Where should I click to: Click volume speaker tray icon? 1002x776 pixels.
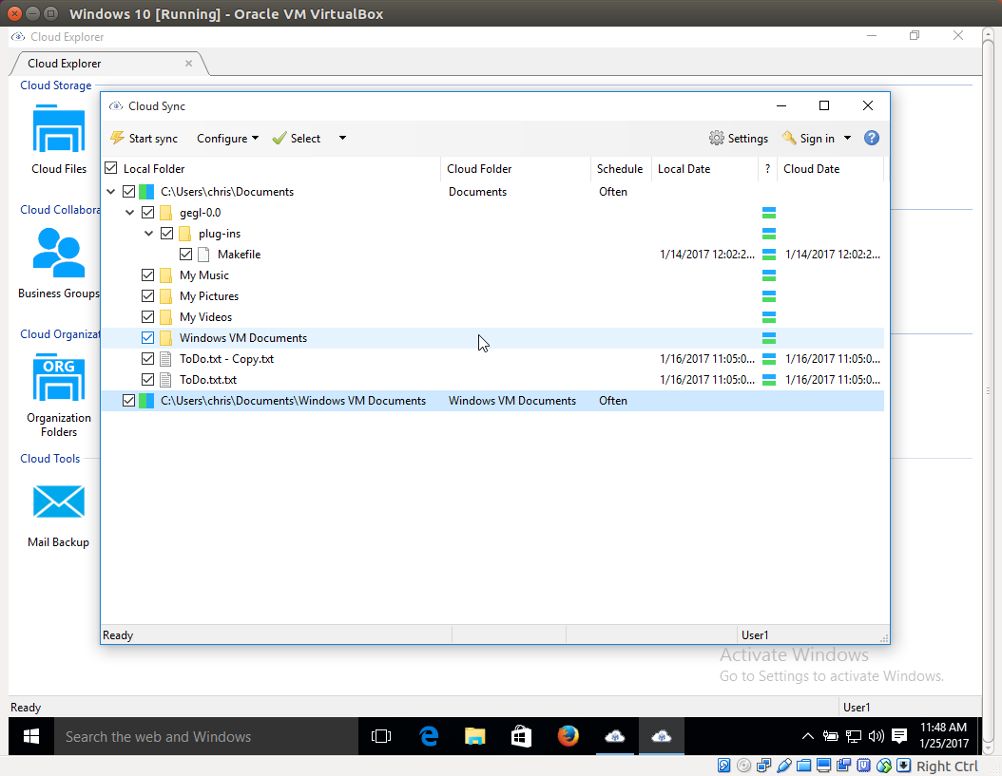[877, 736]
